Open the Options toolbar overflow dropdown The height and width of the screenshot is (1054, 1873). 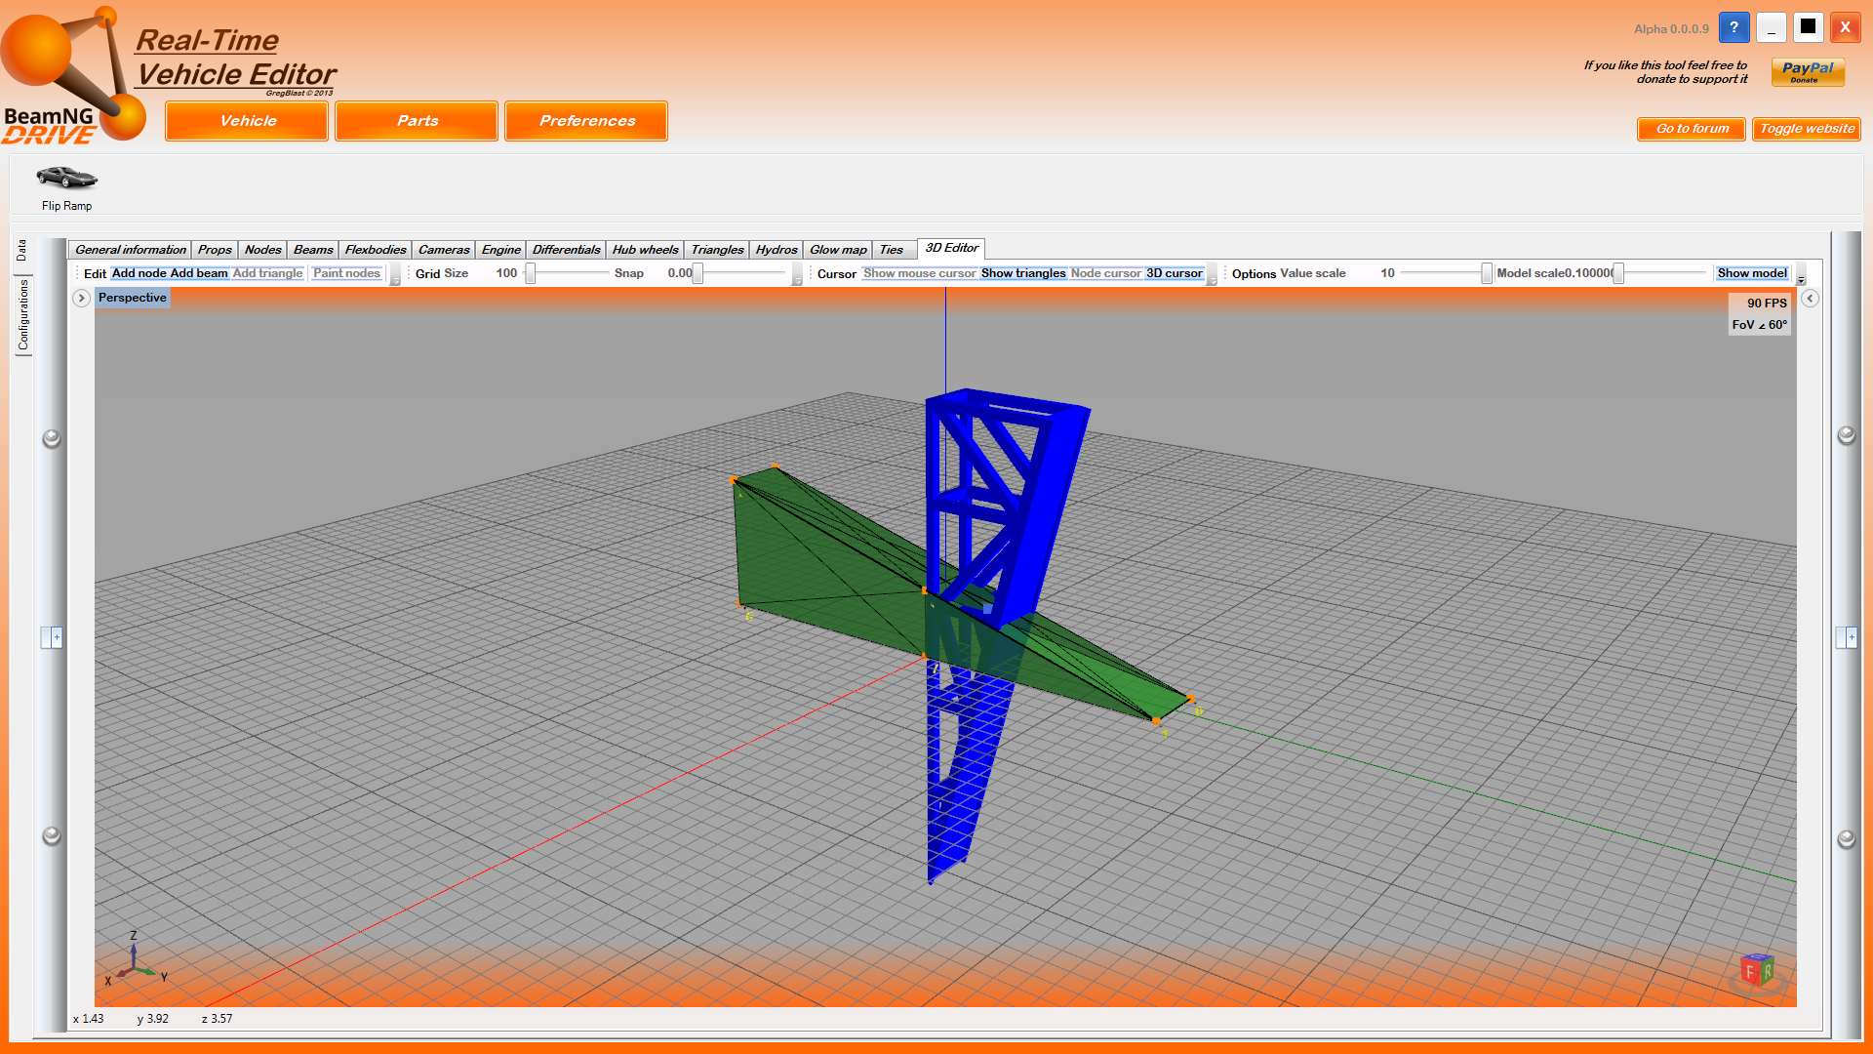pos(1801,279)
